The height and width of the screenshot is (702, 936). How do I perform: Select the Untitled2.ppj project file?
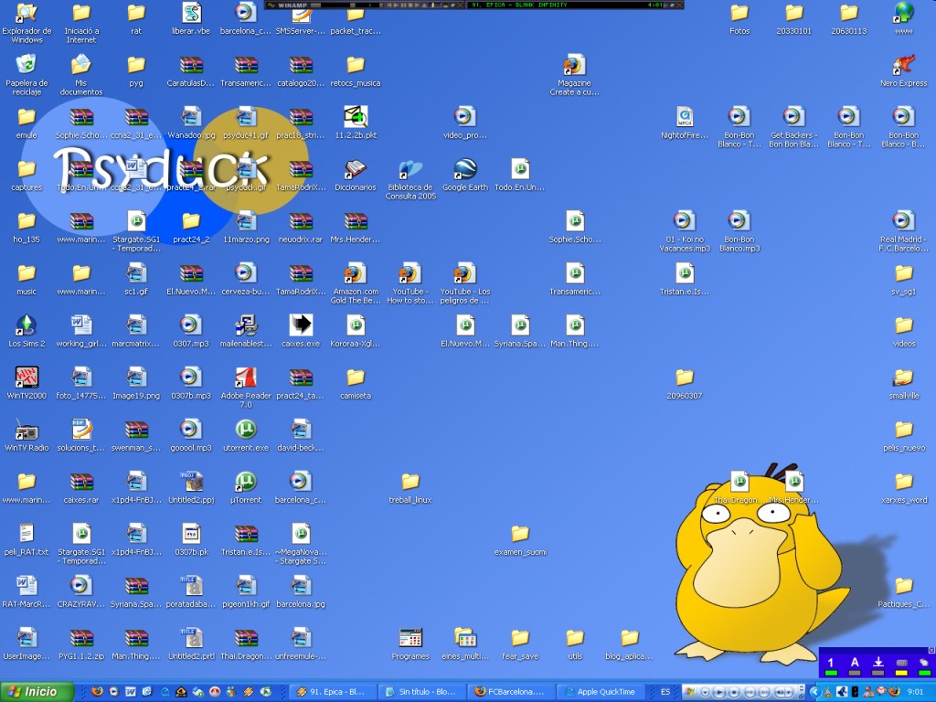(191, 487)
